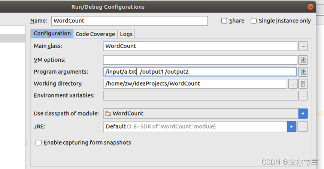Open the Environment variables editor
This screenshot has width=324, height=169.
point(303,95)
